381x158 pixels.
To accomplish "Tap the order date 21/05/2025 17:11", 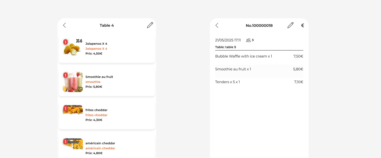I will [228, 40].
